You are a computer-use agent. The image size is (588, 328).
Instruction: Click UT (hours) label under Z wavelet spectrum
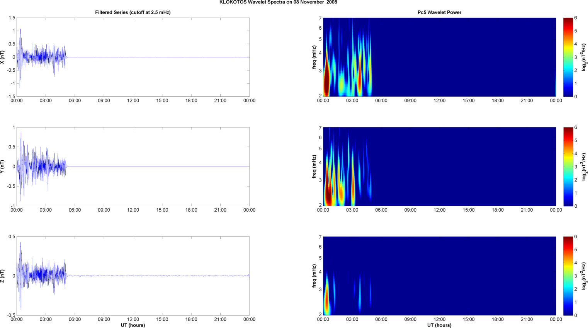point(439,325)
